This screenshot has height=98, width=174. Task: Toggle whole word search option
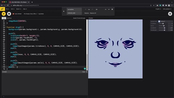click(92, 10)
